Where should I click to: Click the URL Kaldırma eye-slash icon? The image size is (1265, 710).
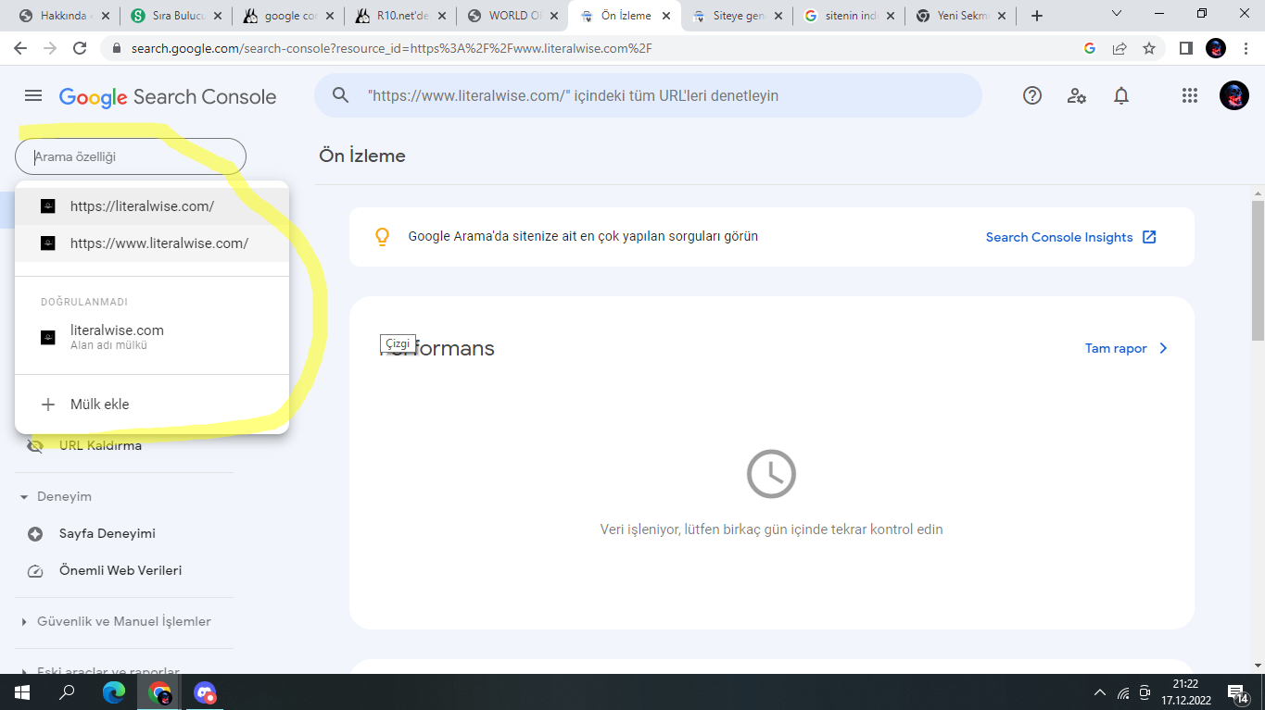tap(35, 446)
